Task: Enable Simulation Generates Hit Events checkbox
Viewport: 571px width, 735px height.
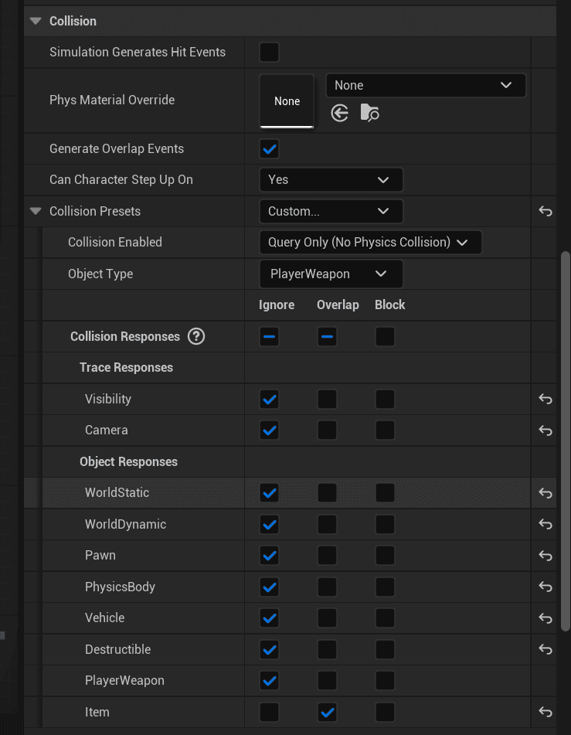Action: pyautogui.click(x=269, y=53)
